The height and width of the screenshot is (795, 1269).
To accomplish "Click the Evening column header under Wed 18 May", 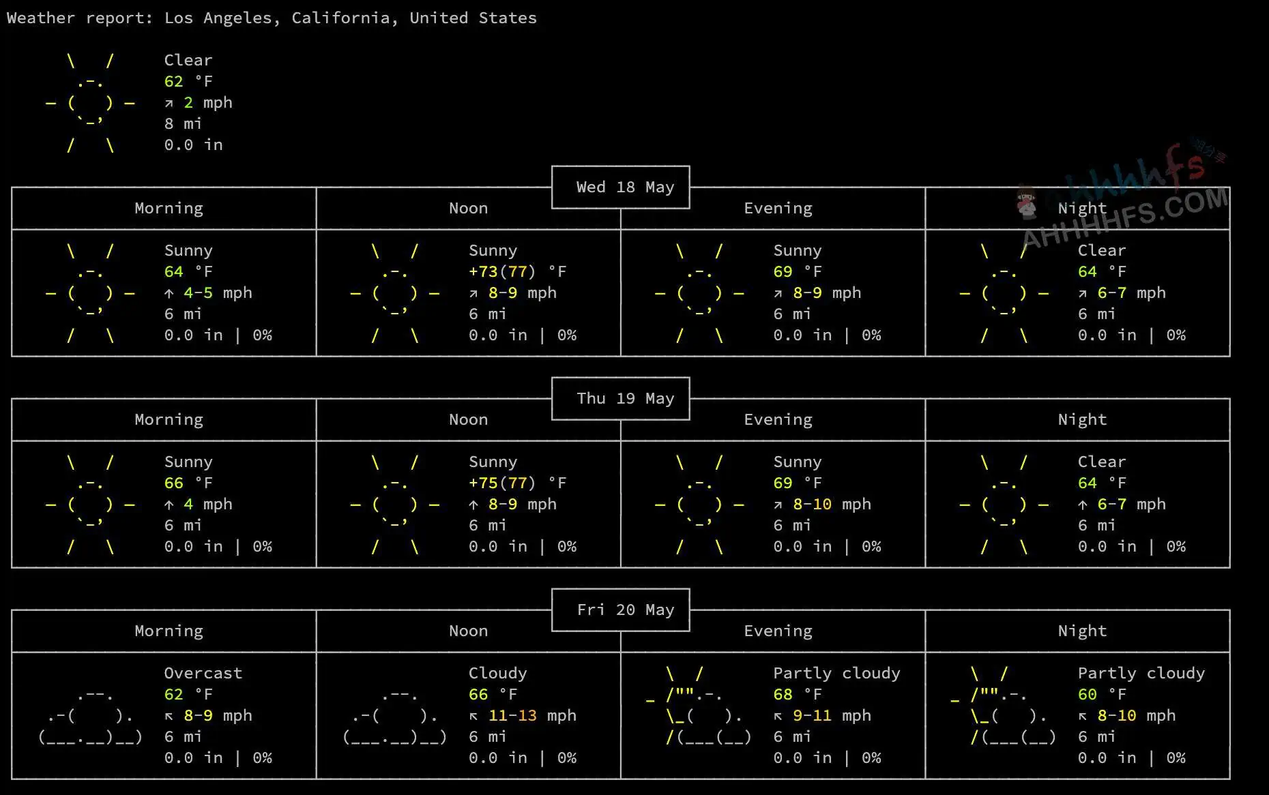I will [778, 209].
